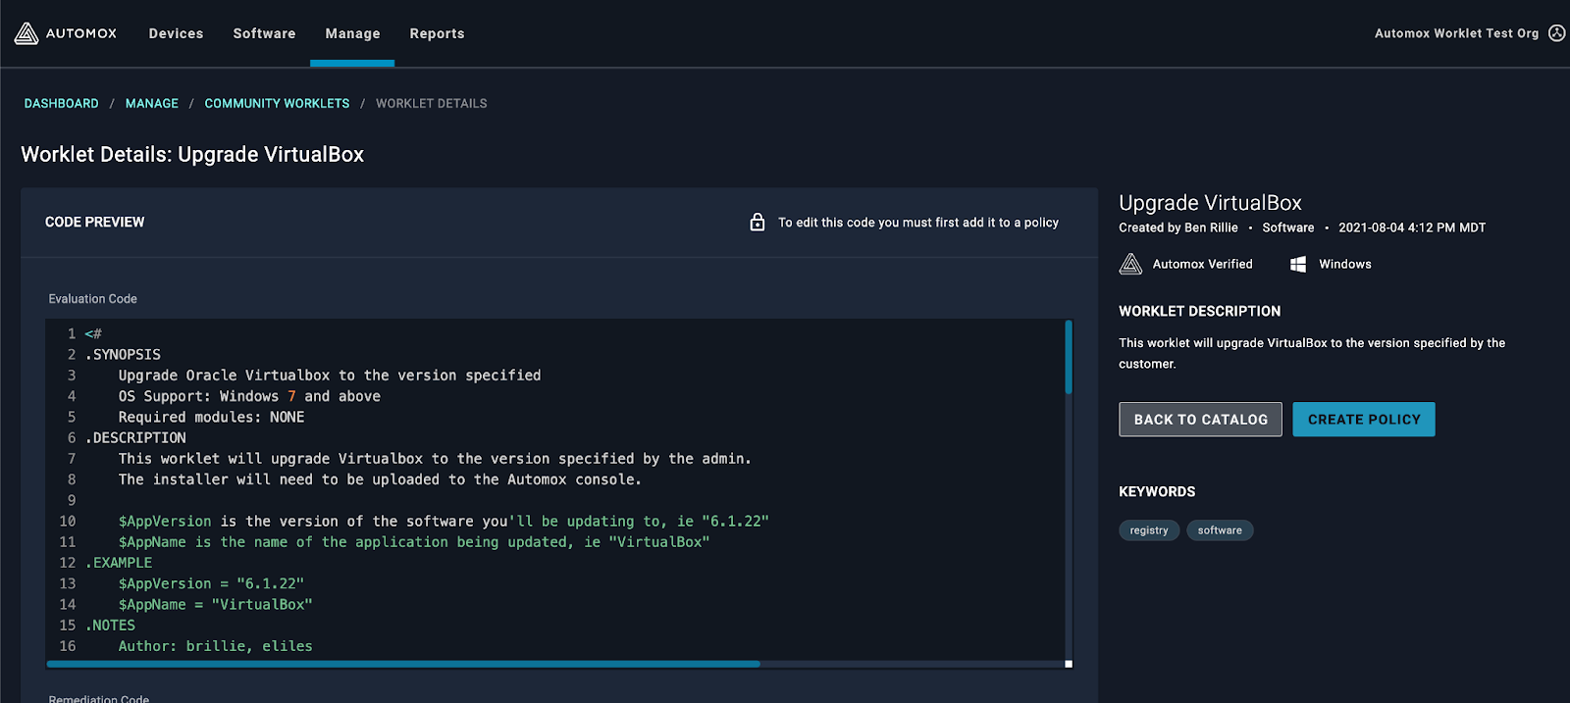Click the 'Worklet Details: Upgrade VirtualBox' page heading
The height and width of the screenshot is (703, 1570).
point(192,155)
